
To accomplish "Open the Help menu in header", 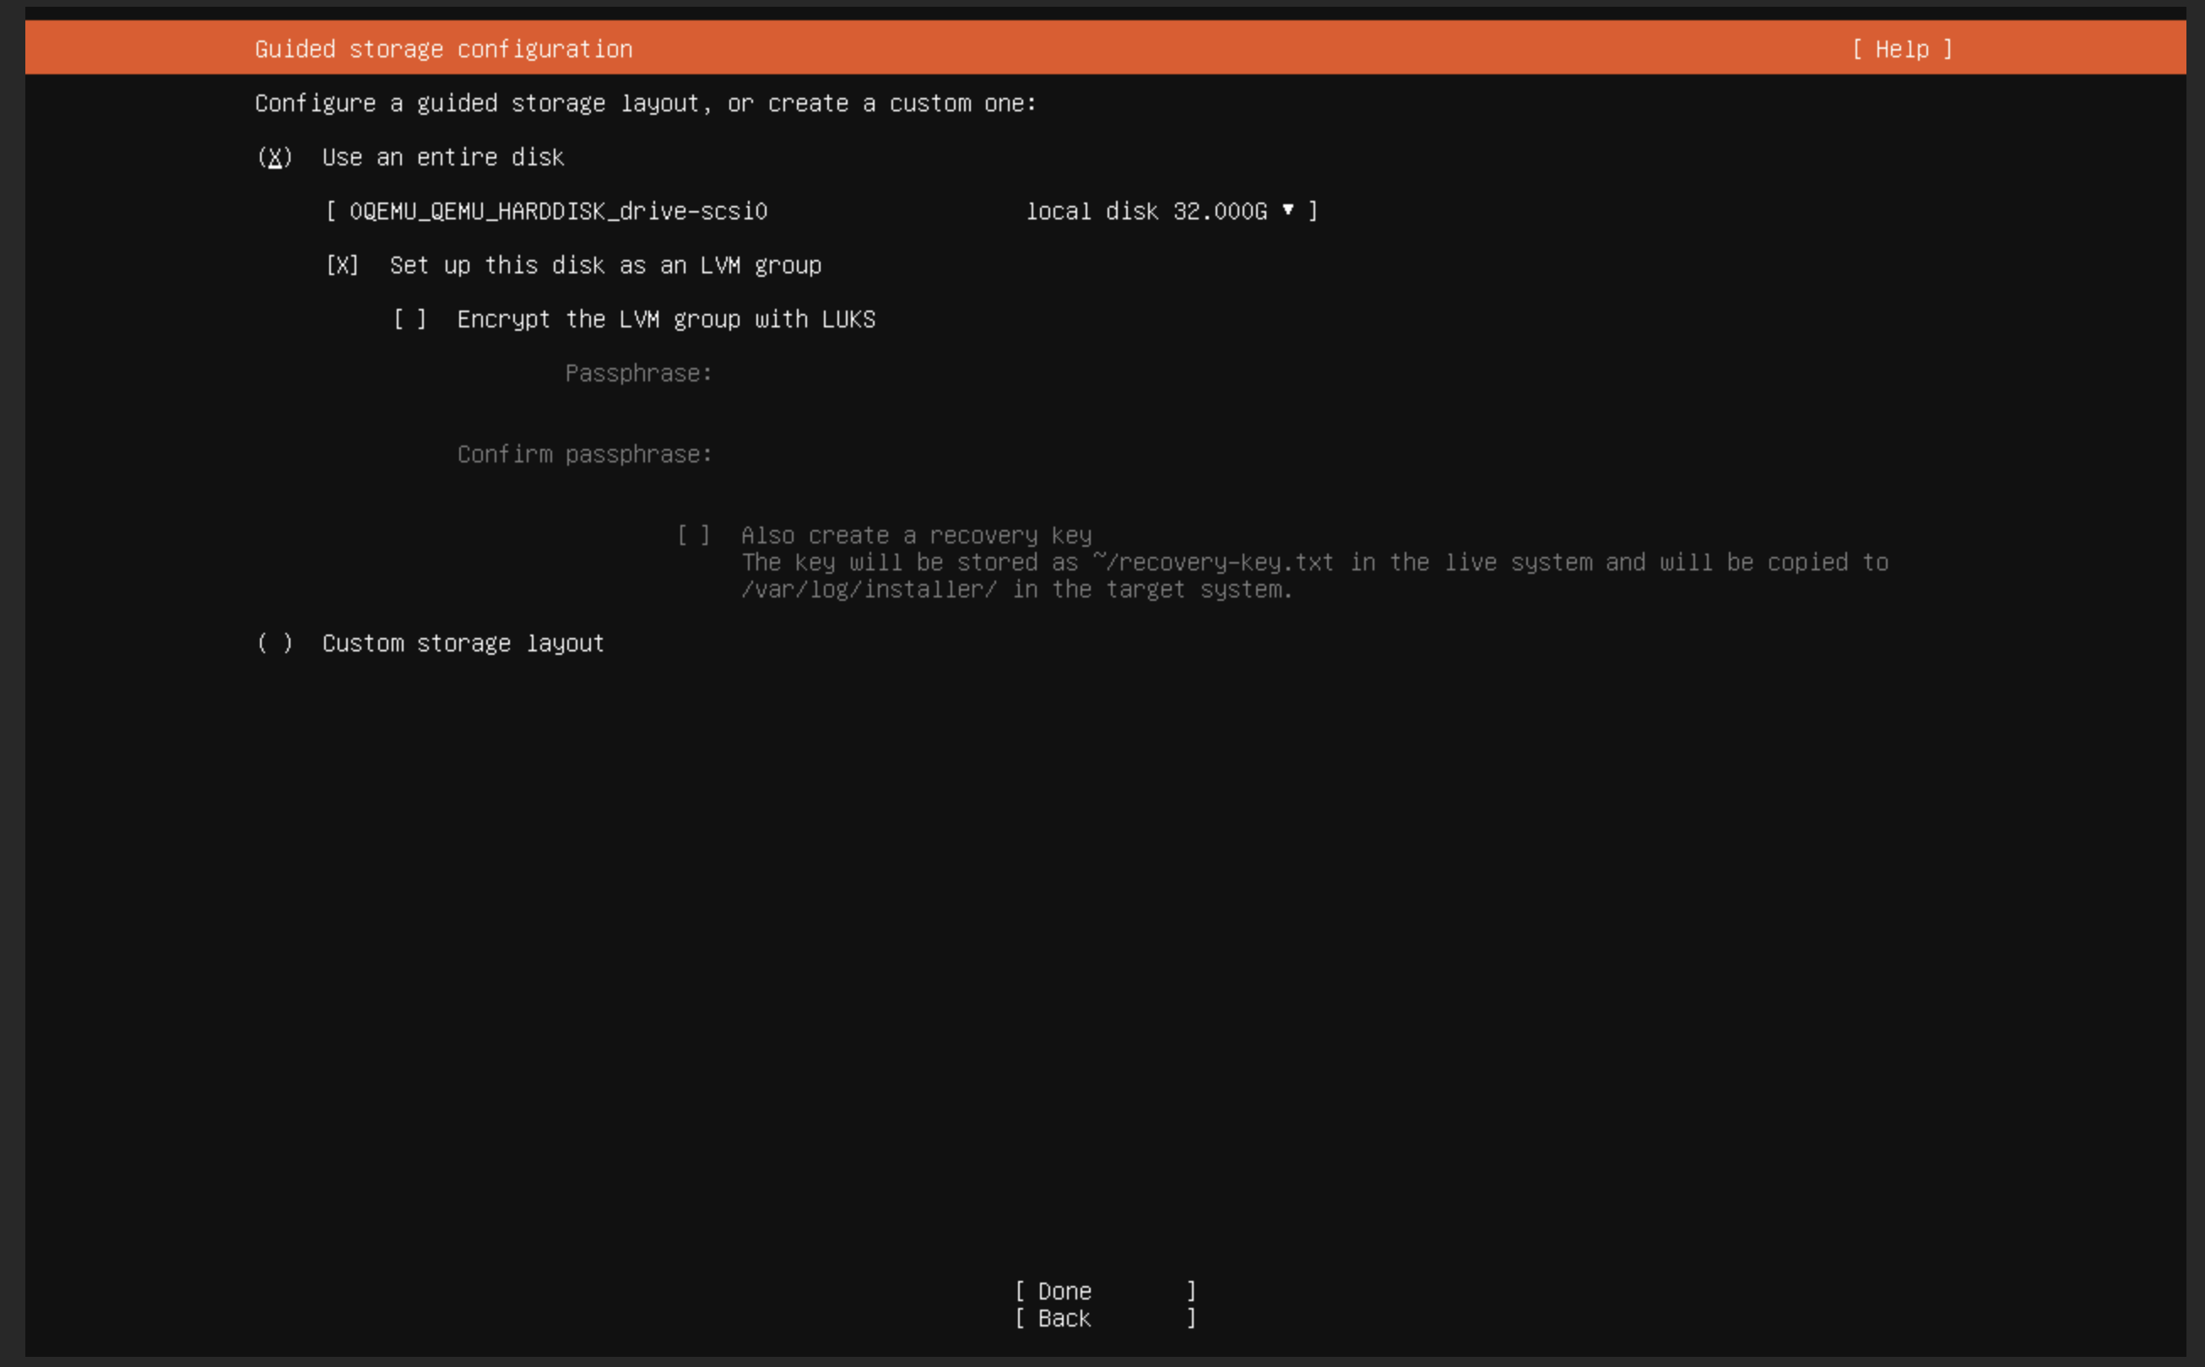I will 1902,49.
